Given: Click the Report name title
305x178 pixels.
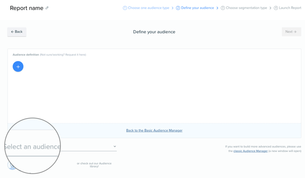Looking at the screenshot, I should point(27,8).
